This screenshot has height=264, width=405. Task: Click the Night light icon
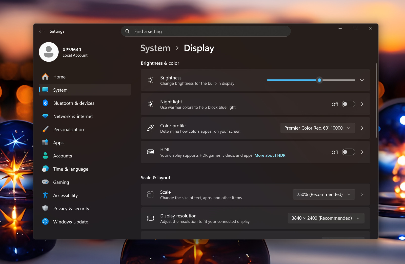point(150,104)
